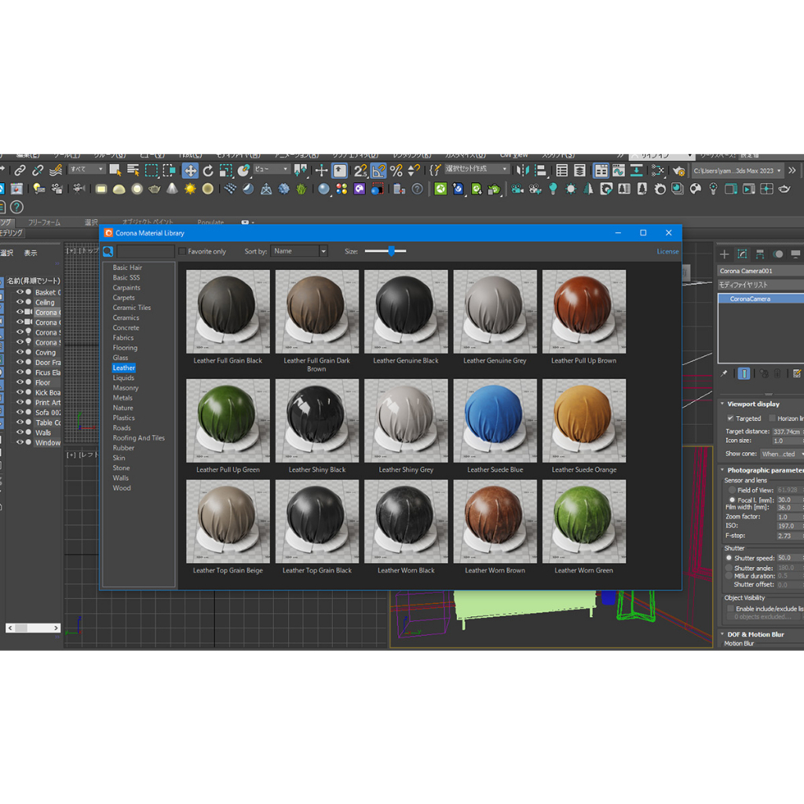Collapse the Photographic parameters rollout
804x804 pixels.
click(722, 470)
